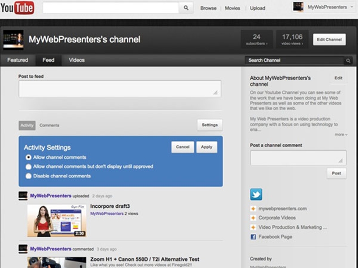Click the top YouTube search field

(111, 8)
